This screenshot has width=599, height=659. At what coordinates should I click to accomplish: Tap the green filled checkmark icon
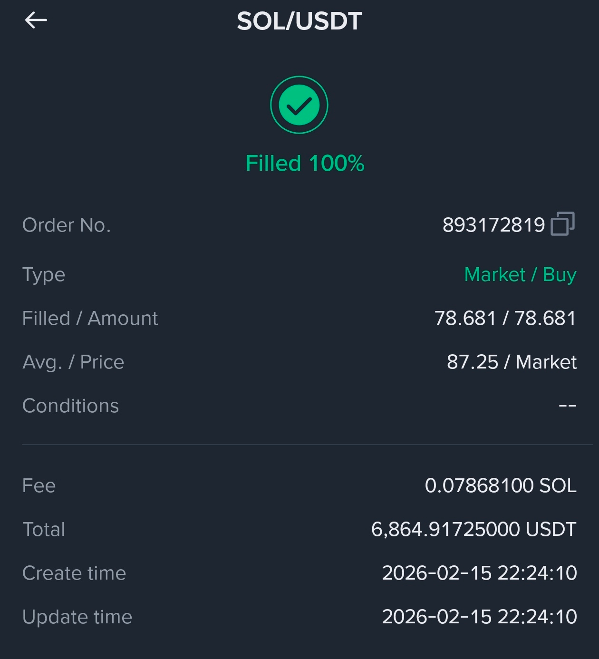299,105
